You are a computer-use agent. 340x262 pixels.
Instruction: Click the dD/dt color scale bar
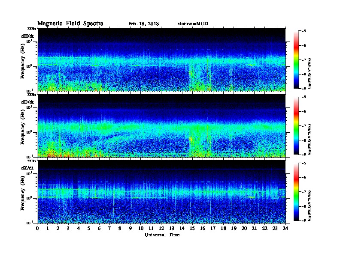296,126
